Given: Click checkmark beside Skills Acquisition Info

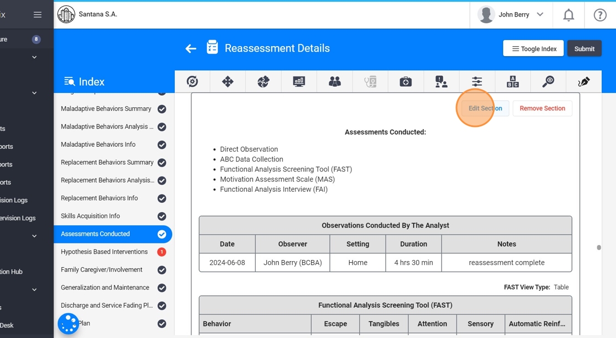Looking at the screenshot, I should click(162, 217).
